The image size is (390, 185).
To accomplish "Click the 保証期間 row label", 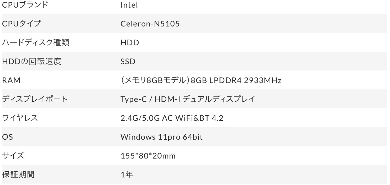I will pos(18,174).
